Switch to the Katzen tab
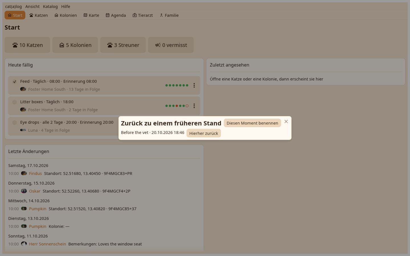 tap(38, 15)
